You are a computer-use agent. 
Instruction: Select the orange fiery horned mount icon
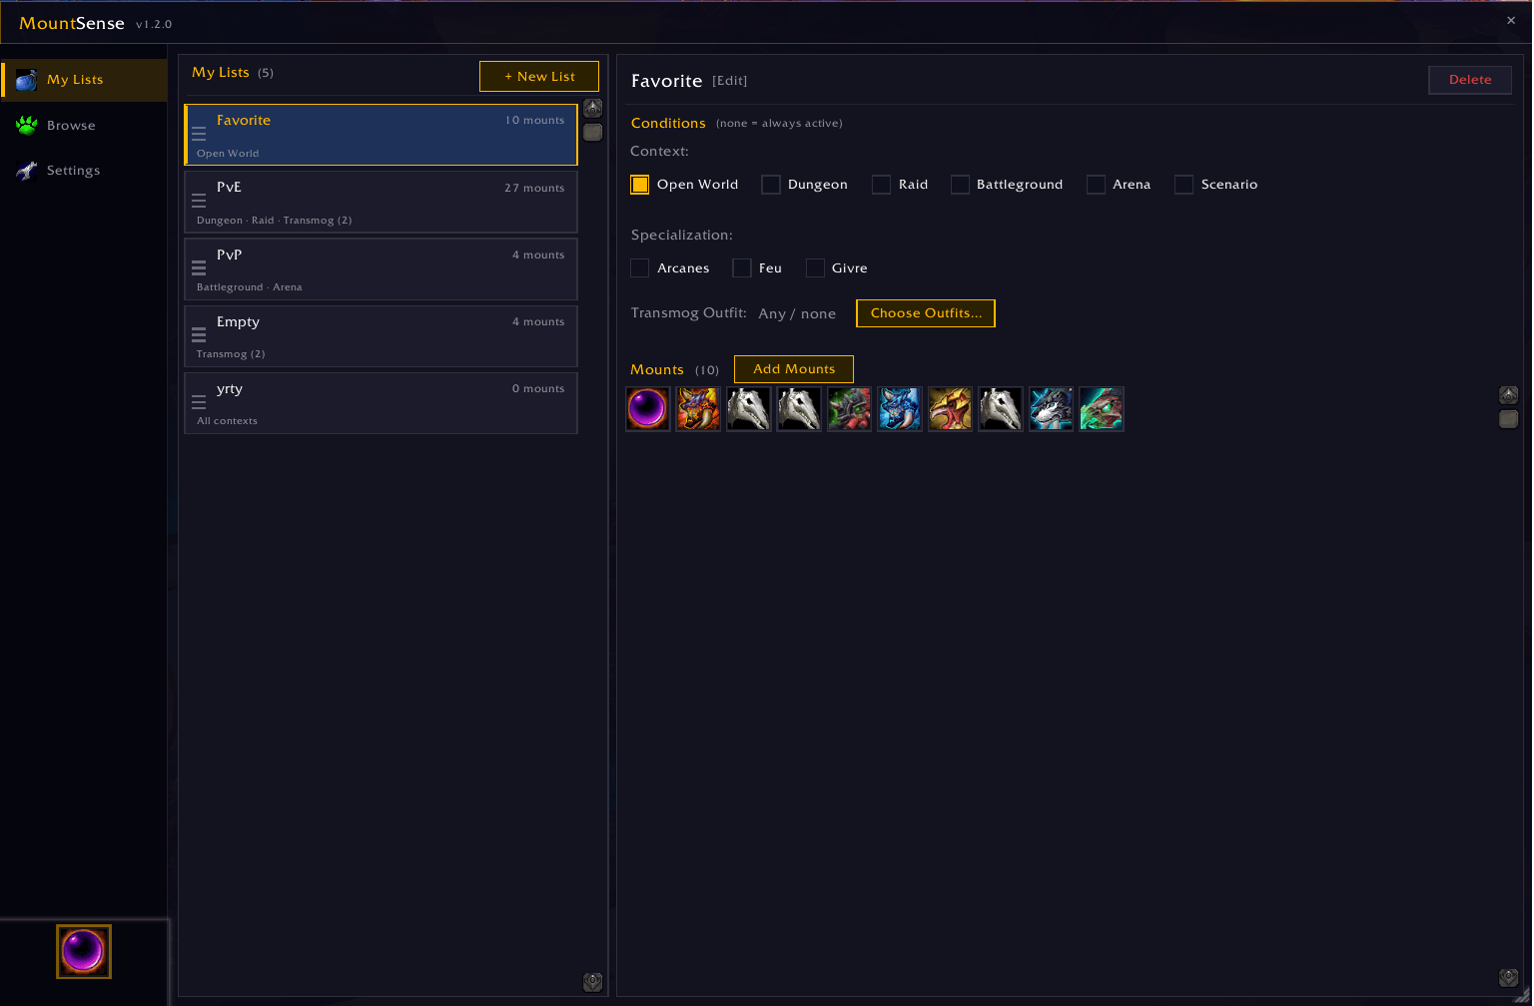(698, 409)
